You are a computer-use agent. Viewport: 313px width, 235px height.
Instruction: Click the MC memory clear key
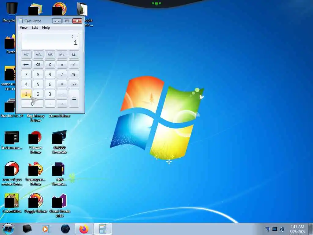point(26,55)
